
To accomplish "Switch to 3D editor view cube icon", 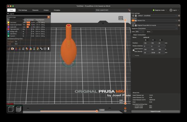I will (x=11, y=109).
